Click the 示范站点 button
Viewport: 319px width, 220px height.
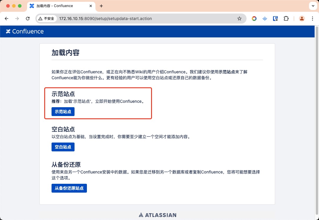coord(63,112)
